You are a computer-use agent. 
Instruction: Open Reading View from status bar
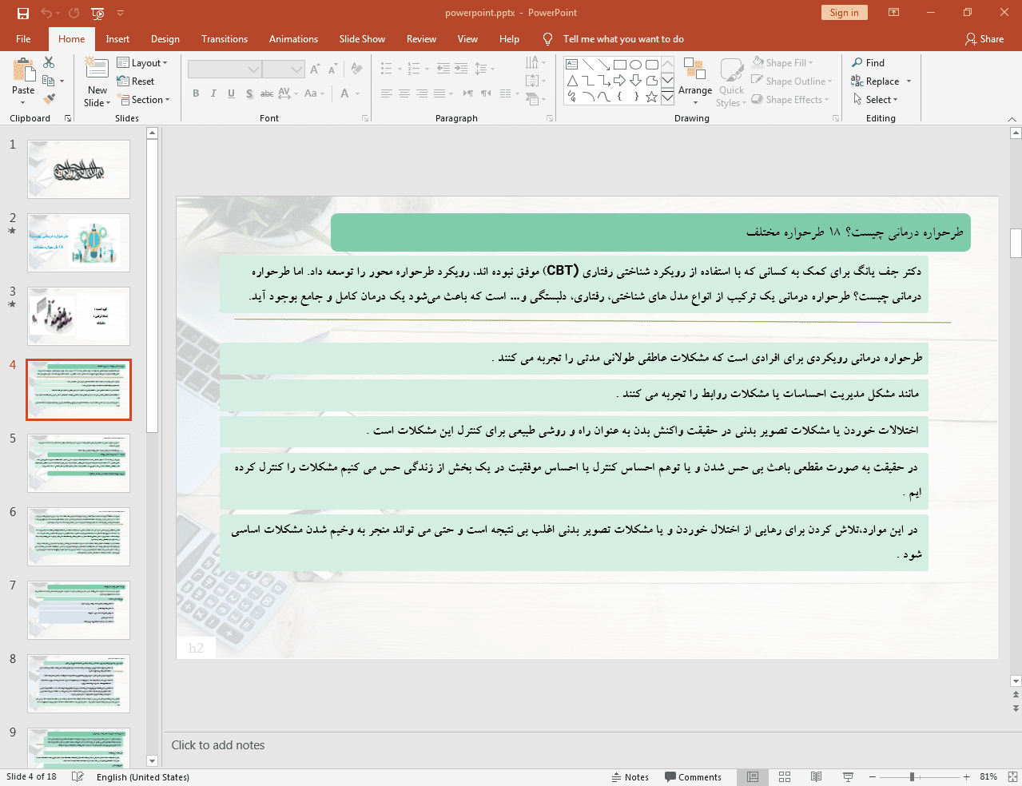[816, 776]
